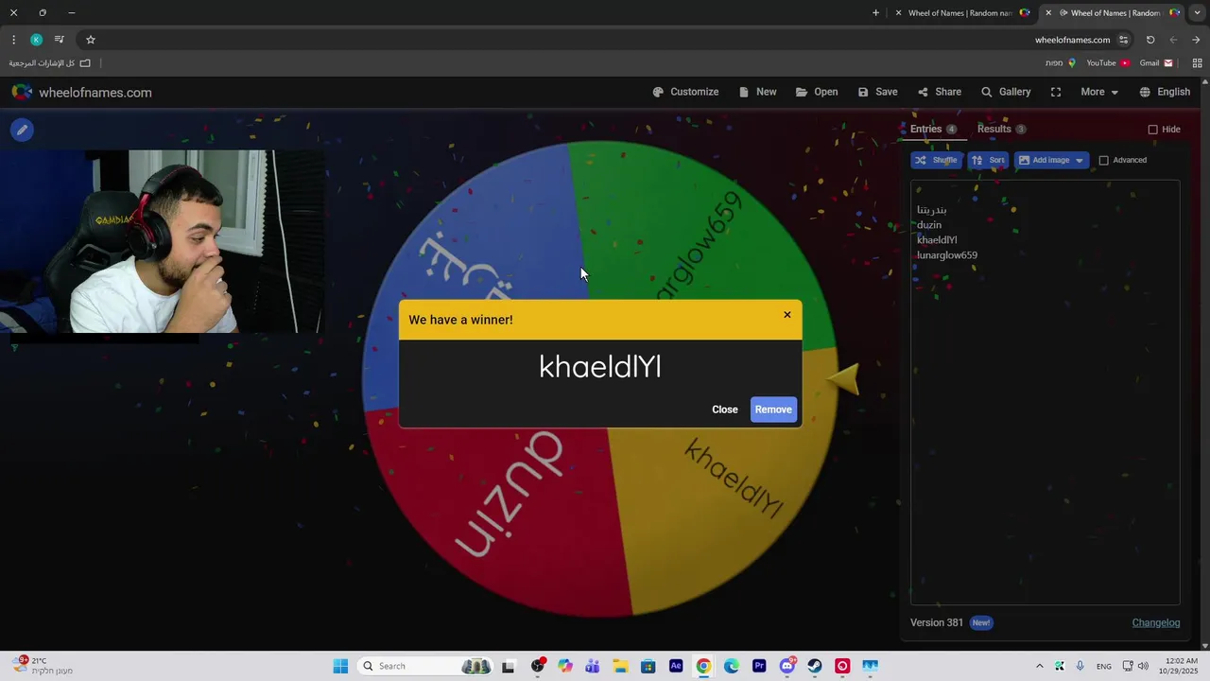The height and width of the screenshot is (681, 1210).
Task: Open Adobe After Effects from taskbar
Action: coord(676,666)
